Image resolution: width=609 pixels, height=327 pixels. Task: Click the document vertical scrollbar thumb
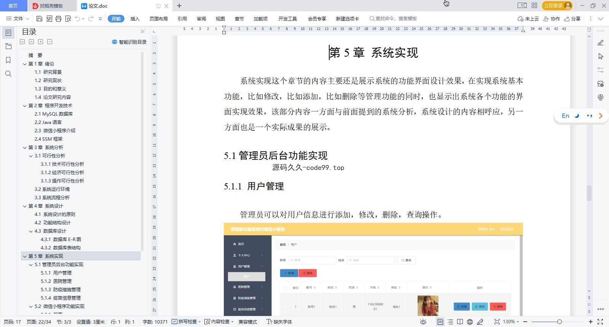[x=589, y=193]
